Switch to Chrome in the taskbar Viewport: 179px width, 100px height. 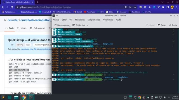[x=24, y=97]
